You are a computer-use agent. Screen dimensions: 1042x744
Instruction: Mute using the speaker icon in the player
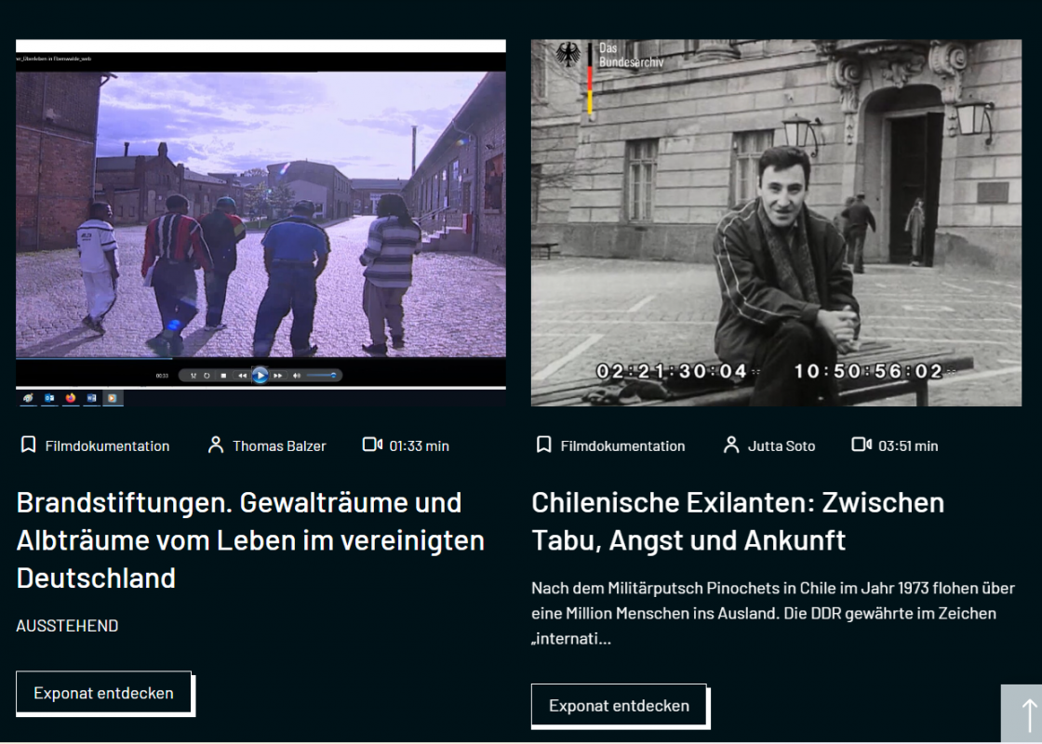pos(297,376)
